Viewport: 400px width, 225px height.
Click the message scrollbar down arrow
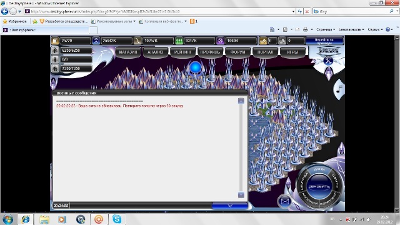pos(241,195)
